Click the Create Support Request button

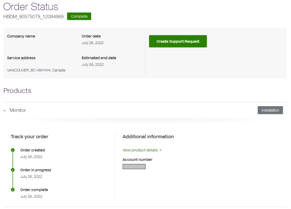[178, 41]
